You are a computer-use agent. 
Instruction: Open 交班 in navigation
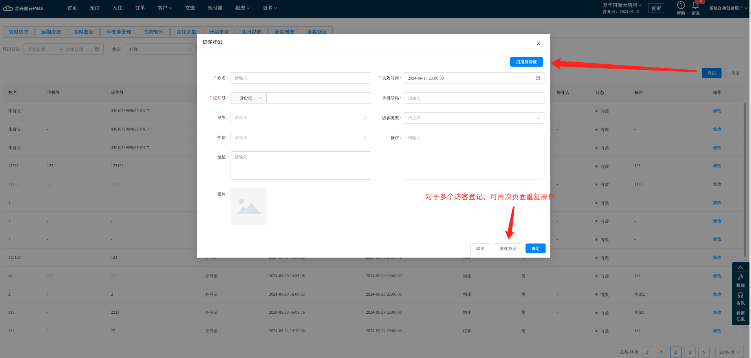pyautogui.click(x=190, y=8)
